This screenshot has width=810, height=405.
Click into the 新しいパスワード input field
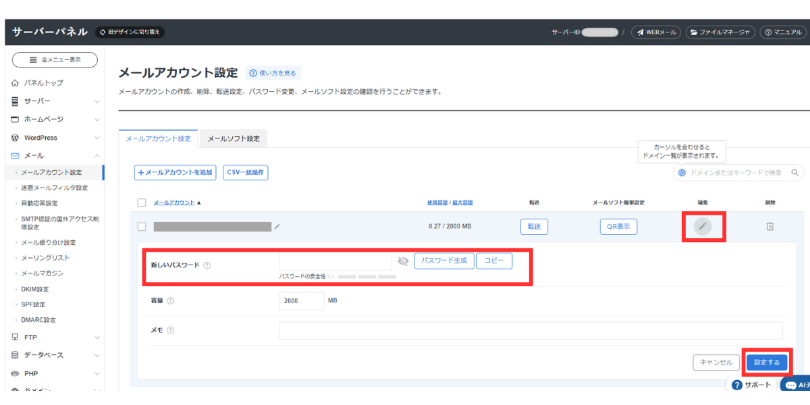point(335,261)
